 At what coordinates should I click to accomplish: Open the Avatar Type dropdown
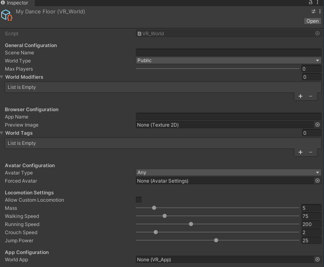(x=228, y=172)
